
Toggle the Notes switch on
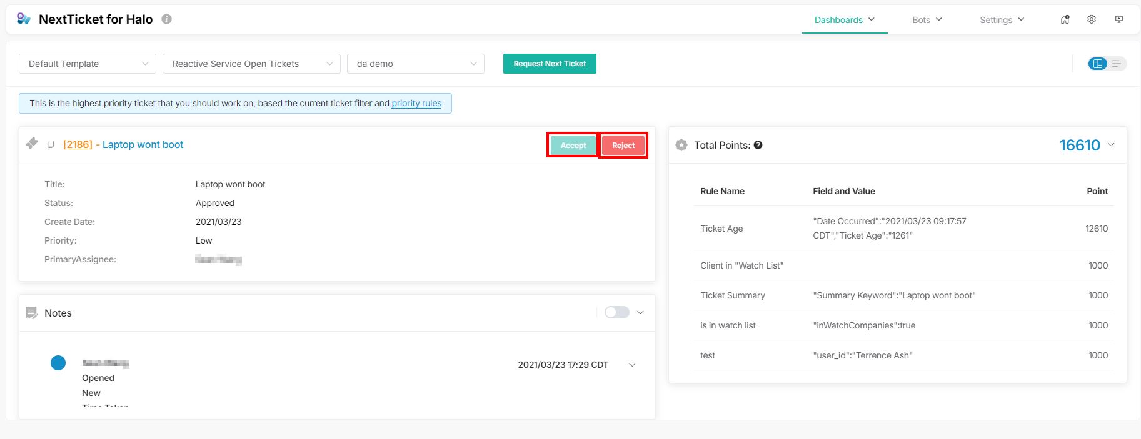[x=616, y=313]
